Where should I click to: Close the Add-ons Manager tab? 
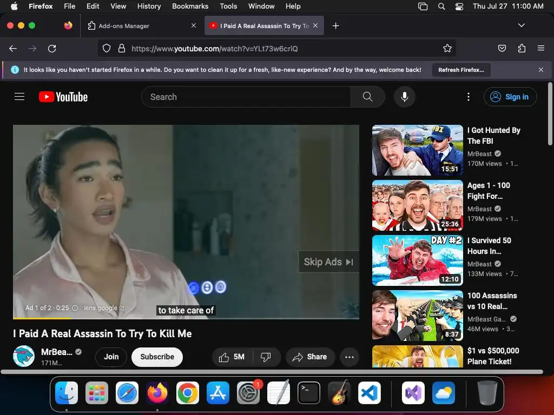pyautogui.click(x=194, y=25)
